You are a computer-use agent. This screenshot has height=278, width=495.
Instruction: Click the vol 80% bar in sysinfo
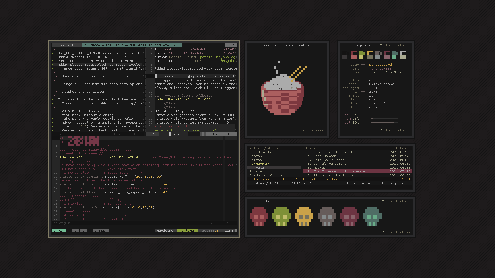(x=381, y=123)
